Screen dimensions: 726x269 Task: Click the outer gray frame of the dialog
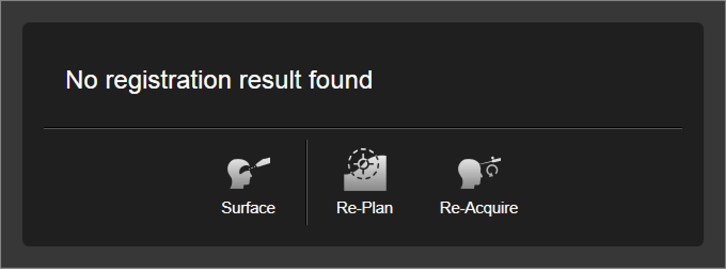click(x=363, y=11)
